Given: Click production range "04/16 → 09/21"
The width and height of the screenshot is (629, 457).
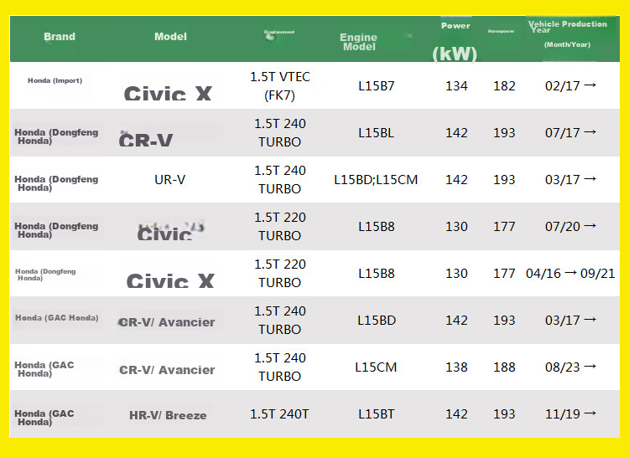Looking at the screenshot, I should [570, 274].
